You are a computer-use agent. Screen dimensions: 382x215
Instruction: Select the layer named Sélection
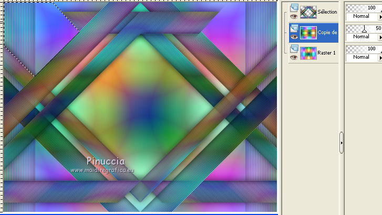point(327,12)
